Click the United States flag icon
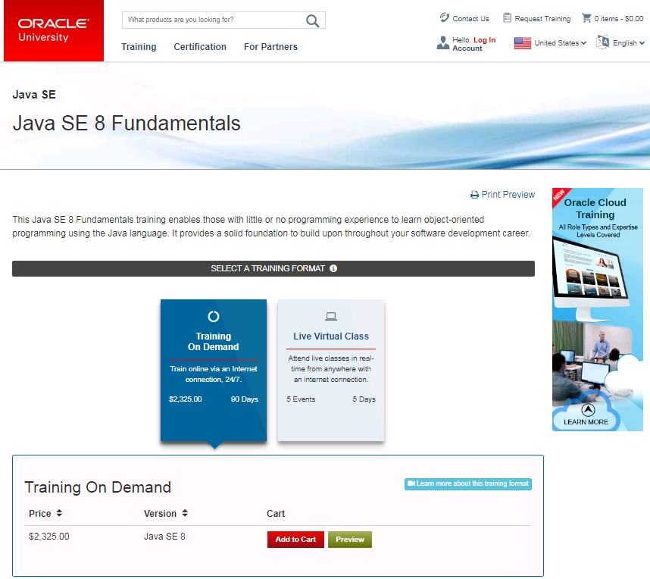650x579 pixels. pyautogui.click(x=522, y=43)
